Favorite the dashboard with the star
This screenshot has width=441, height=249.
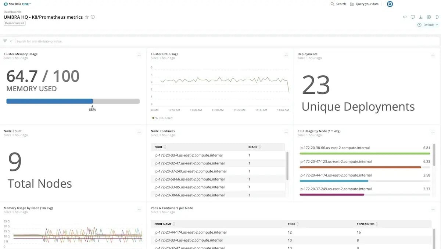point(86,17)
